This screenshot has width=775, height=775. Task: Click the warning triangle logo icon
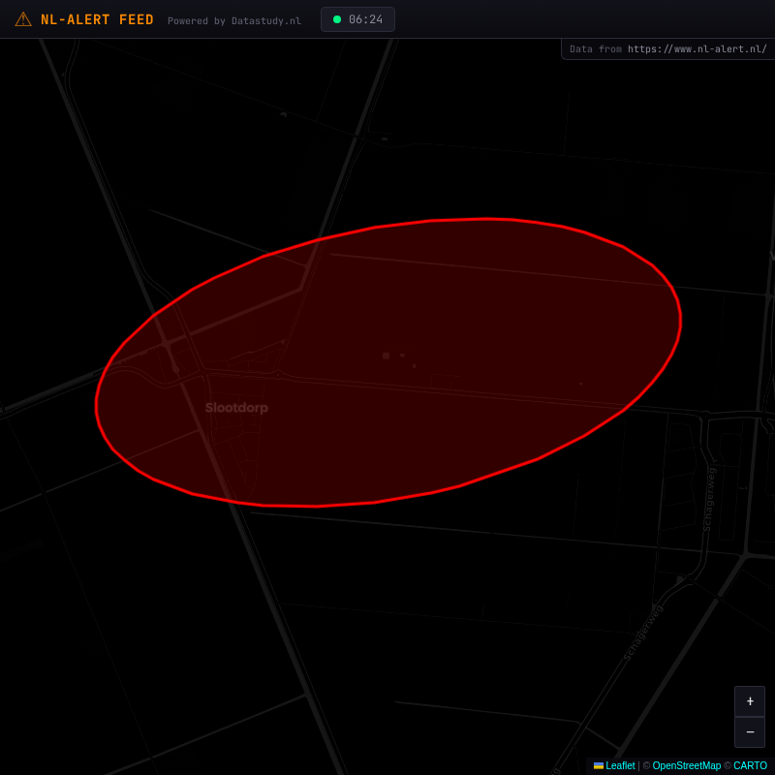(x=23, y=19)
